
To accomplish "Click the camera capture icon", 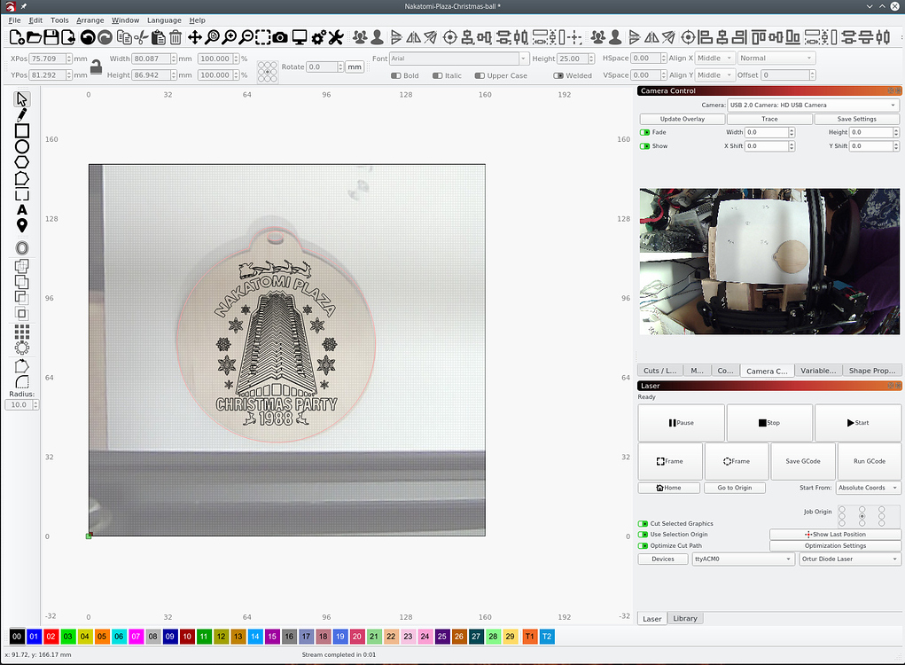I will coord(280,37).
